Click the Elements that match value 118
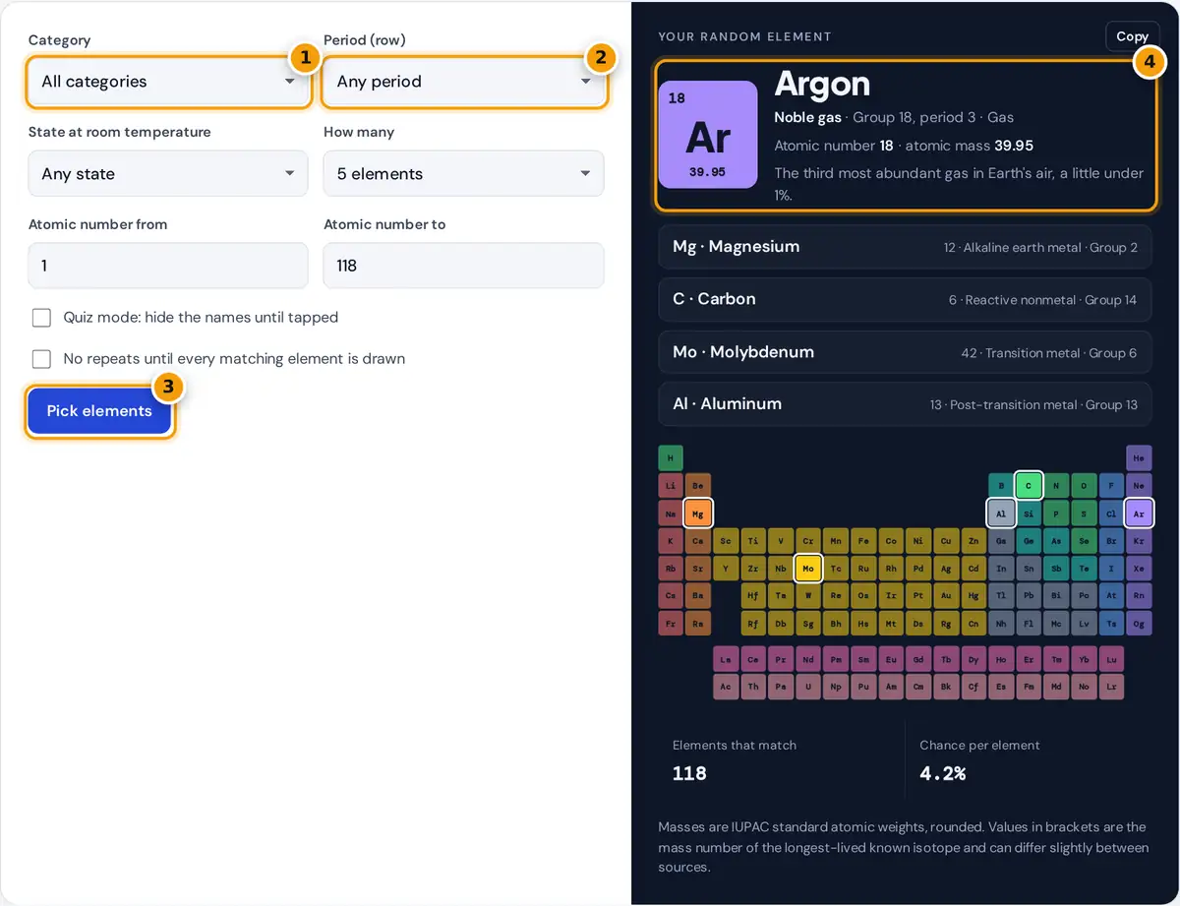This screenshot has width=1180, height=906. (x=689, y=773)
